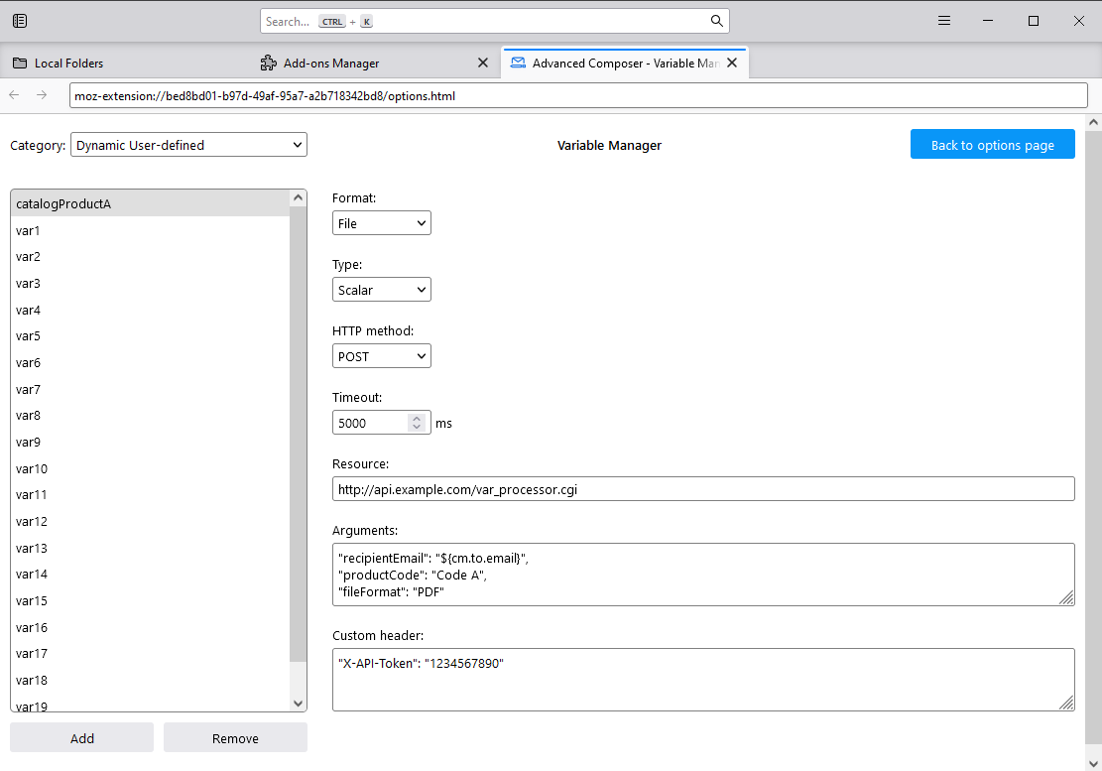1102x771 pixels.
Task: Click the Local Folders tab folder icon
Action: [x=20, y=64]
